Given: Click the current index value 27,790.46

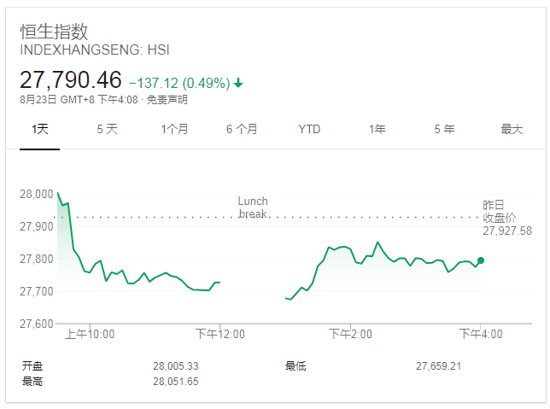Looking at the screenshot, I should pos(71,79).
